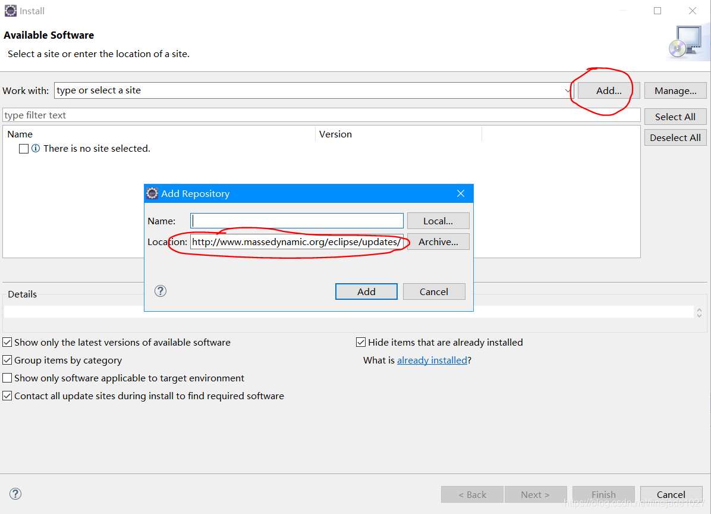
Task: Toggle Group items by category checkbox
Action: 7,360
